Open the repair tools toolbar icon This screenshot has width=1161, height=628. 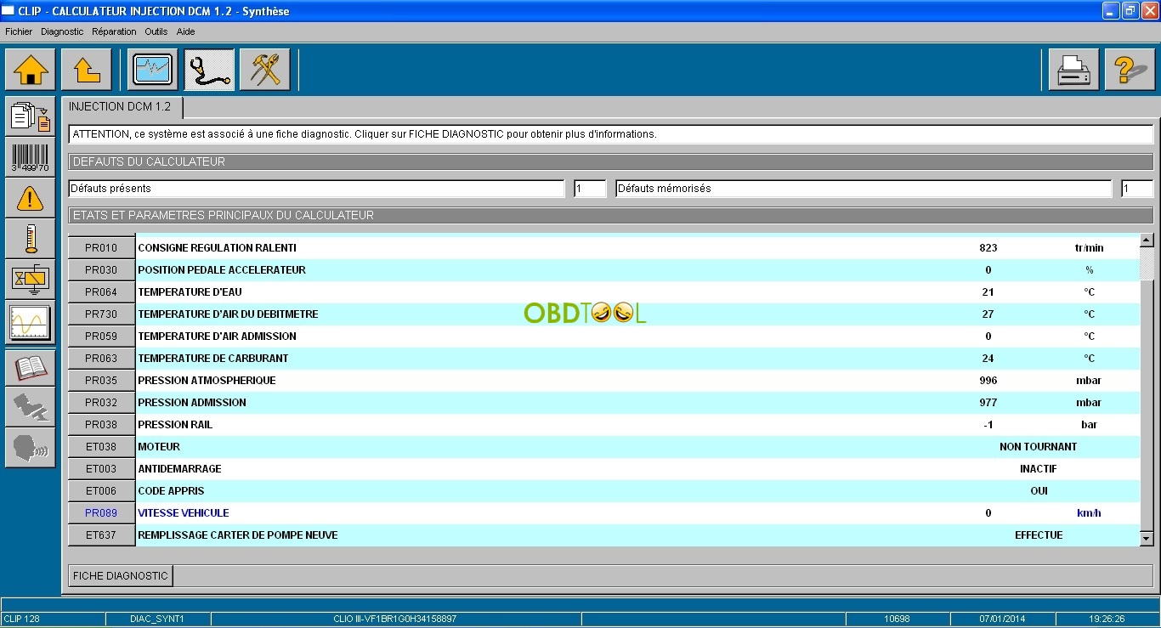(265, 70)
